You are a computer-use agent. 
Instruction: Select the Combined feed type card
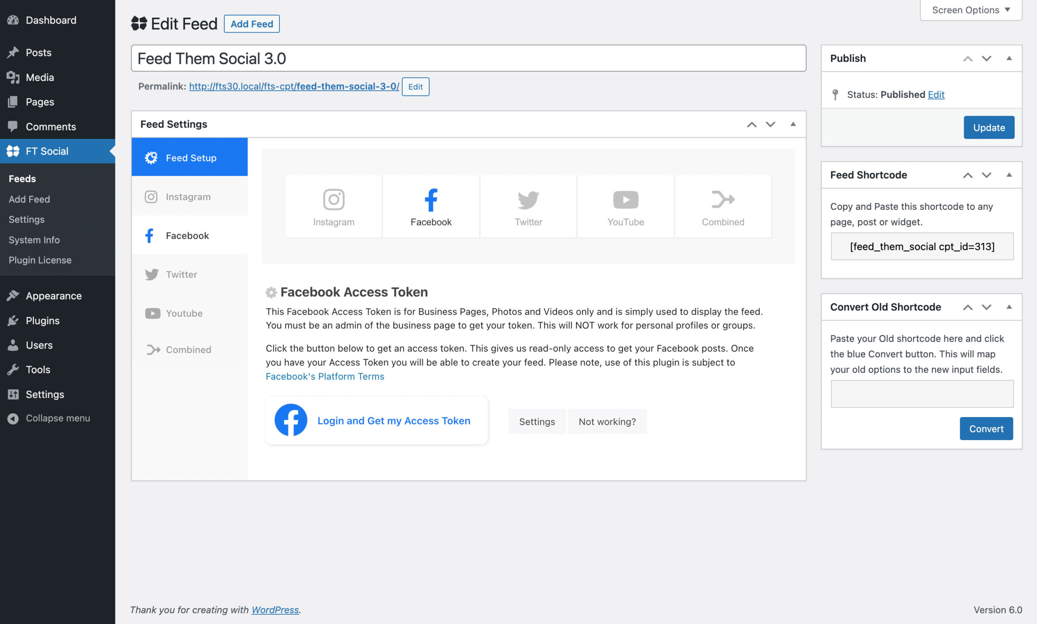coord(723,207)
